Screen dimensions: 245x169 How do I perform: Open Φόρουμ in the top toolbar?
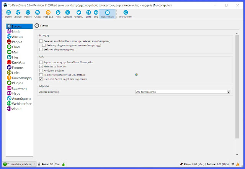79,14
